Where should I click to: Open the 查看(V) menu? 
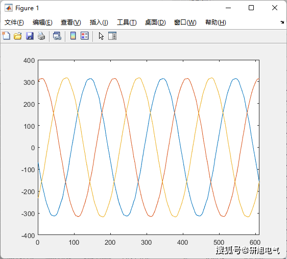tap(71, 22)
